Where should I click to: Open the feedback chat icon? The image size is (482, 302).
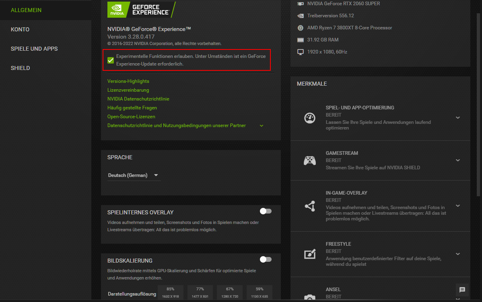pyautogui.click(x=462, y=290)
